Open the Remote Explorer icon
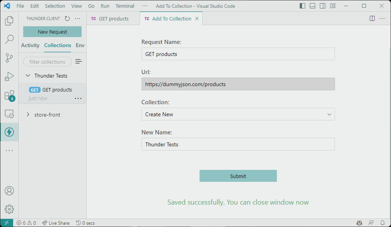The width and height of the screenshot is (391, 227). coord(9,114)
